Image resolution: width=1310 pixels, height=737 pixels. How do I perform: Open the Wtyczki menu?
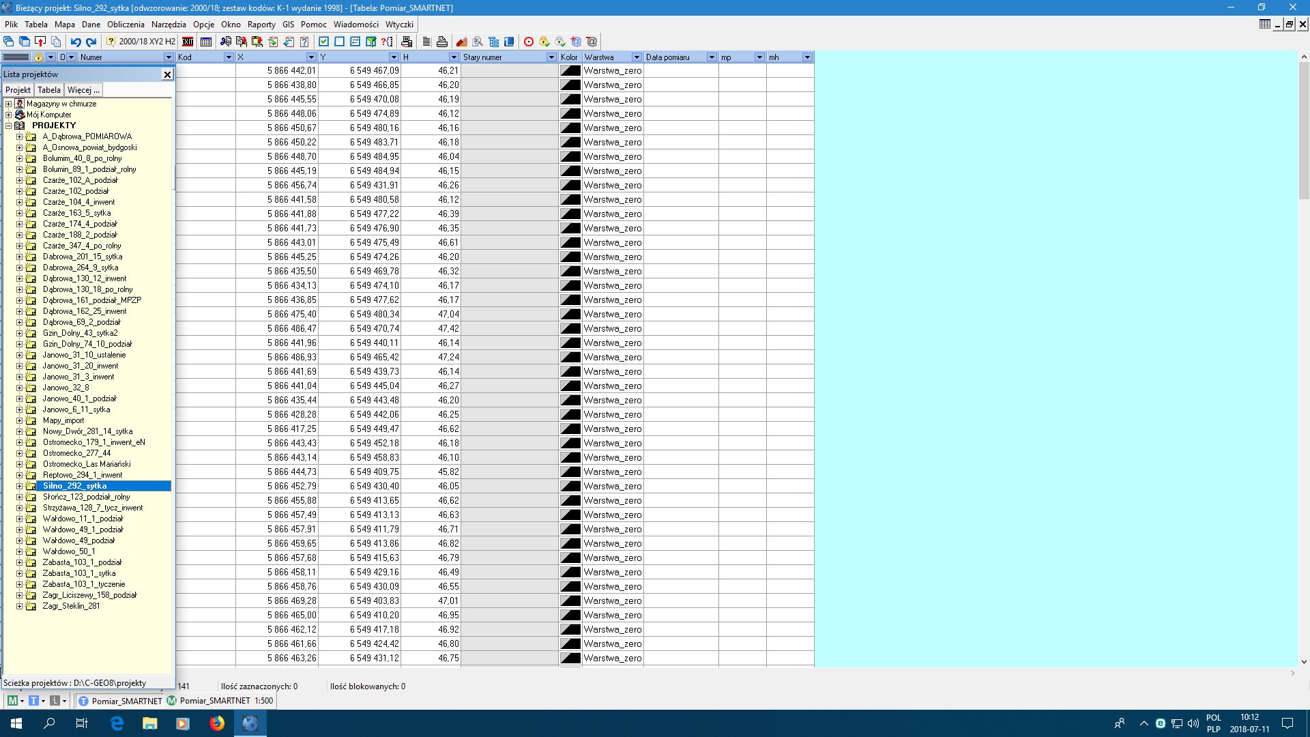click(400, 24)
